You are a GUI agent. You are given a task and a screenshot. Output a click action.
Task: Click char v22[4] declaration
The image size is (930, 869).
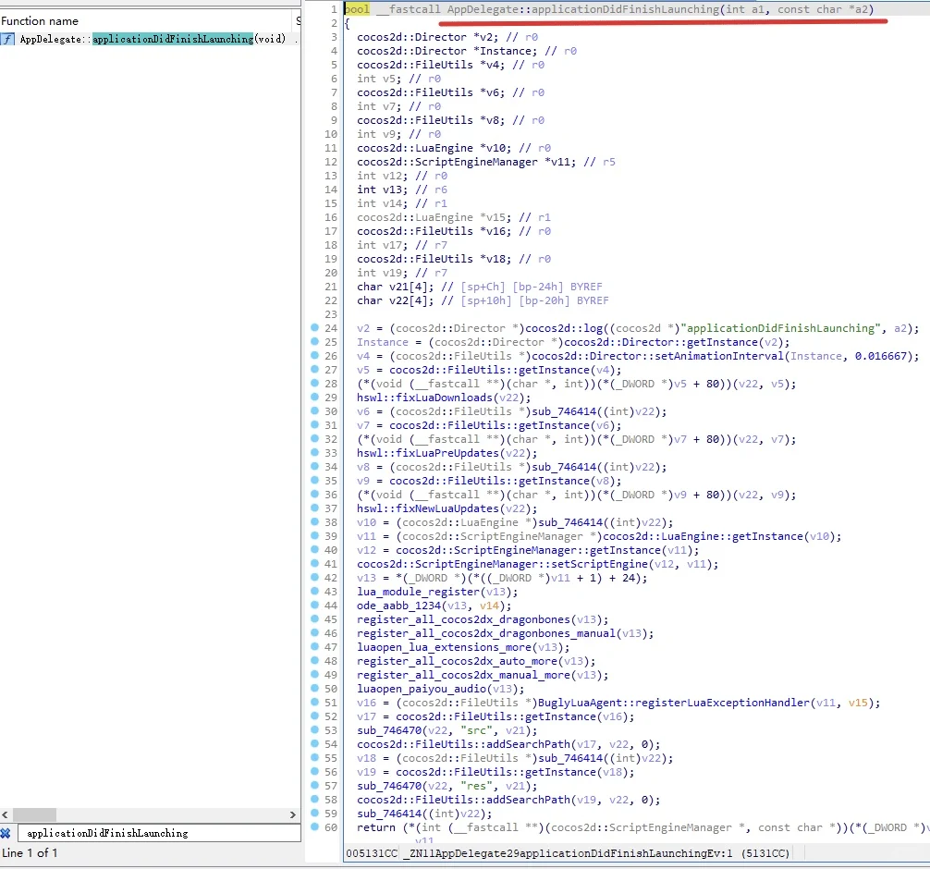coord(395,300)
